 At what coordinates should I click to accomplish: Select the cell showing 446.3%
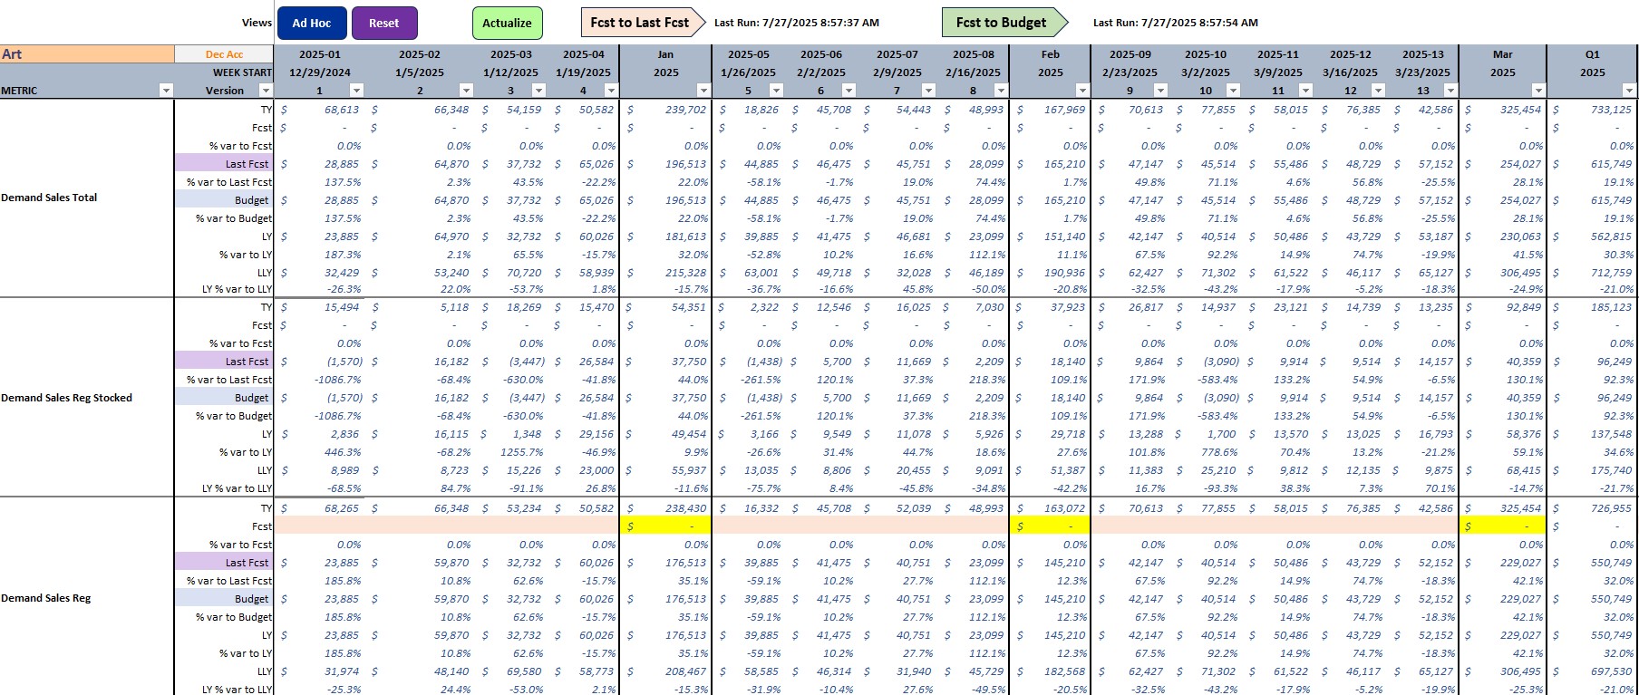319,452
